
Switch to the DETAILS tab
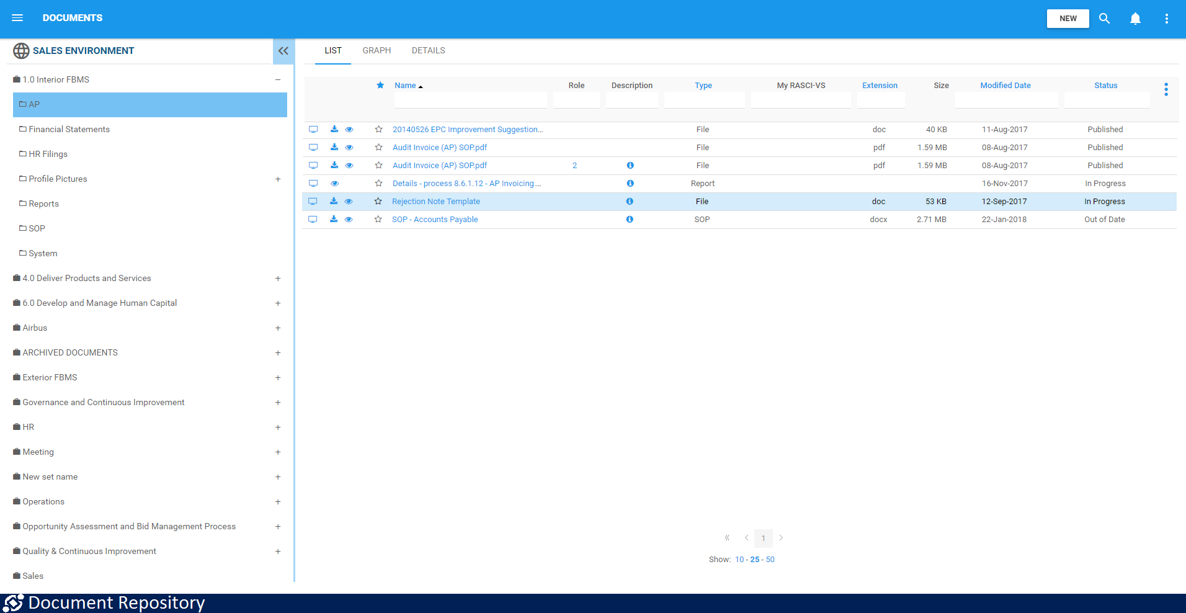pyautogui.click(x=428, y=51)
